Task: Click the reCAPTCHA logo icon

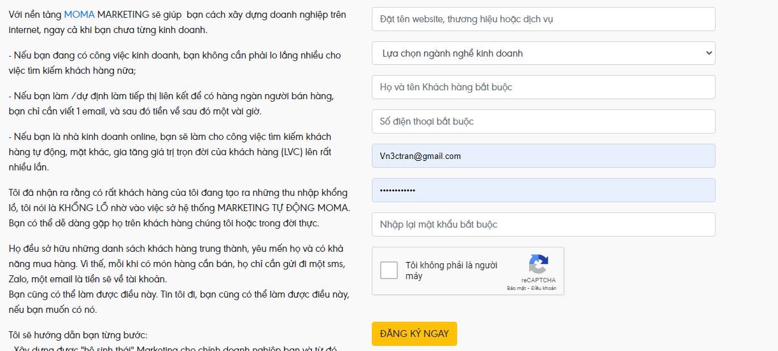Action: (x=538, y=264)
